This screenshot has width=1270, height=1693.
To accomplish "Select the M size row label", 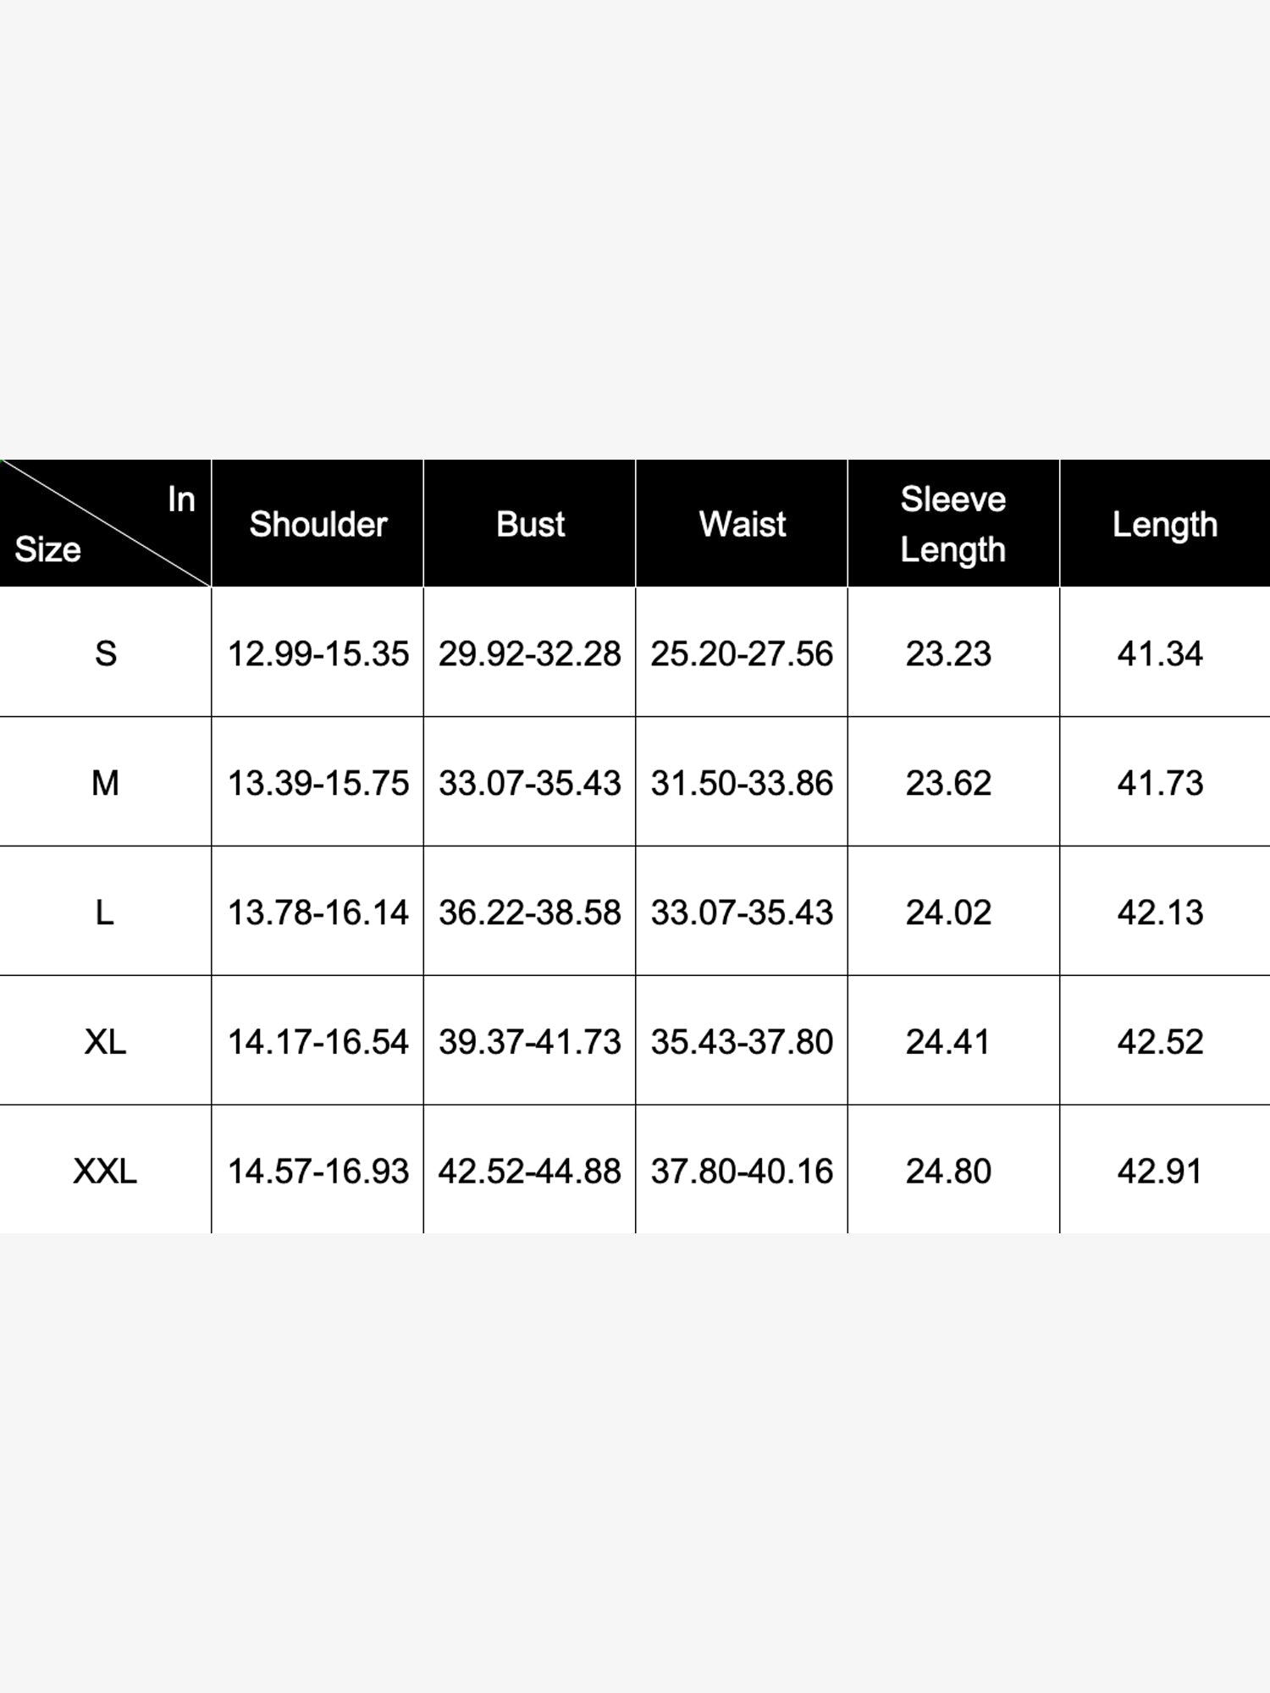I will 105,783.
